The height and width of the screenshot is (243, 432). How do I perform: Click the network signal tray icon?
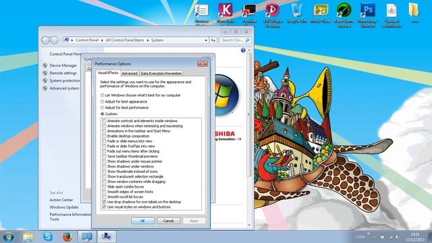pos(390,237)
